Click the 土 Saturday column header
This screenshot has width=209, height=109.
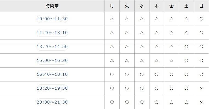pyautogui.click(x=187, y=6)
